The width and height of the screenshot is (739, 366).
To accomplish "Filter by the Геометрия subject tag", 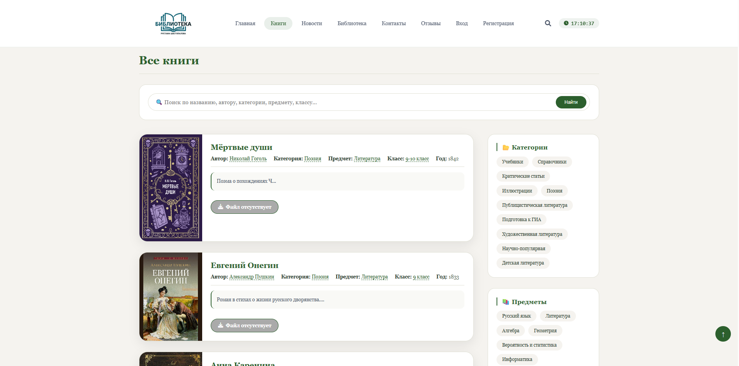I will click(545, 331).
